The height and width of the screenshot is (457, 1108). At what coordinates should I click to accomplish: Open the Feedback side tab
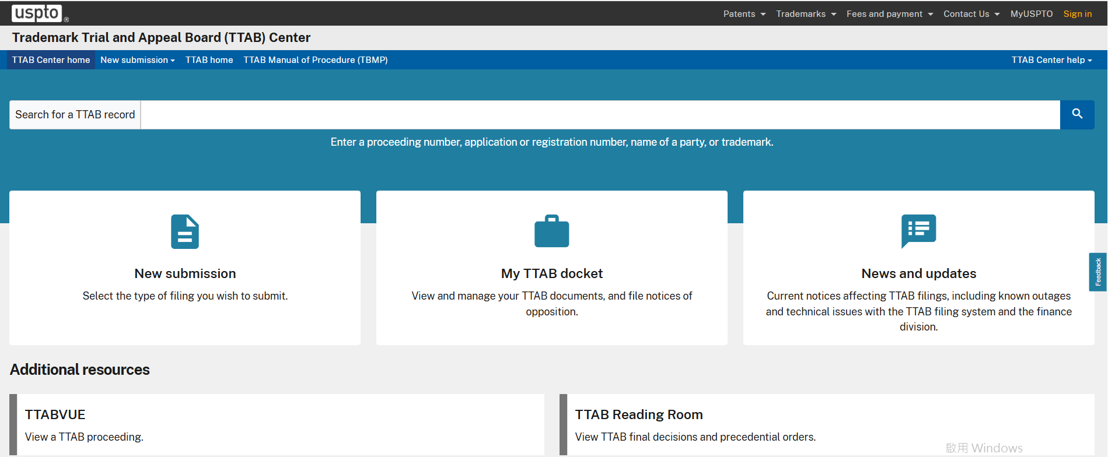(x=1098, y=272)
